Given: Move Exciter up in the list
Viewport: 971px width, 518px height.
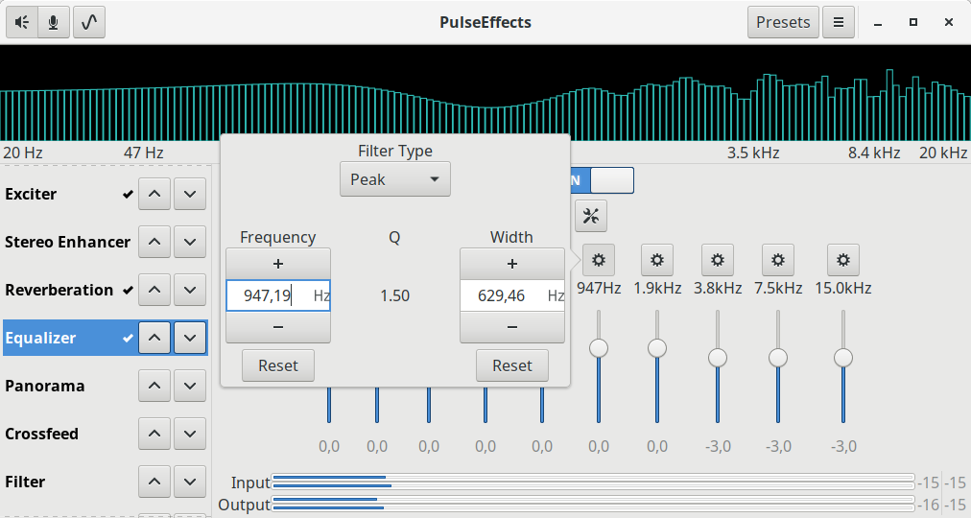Looking at the screenshot, I should [154, 194].
